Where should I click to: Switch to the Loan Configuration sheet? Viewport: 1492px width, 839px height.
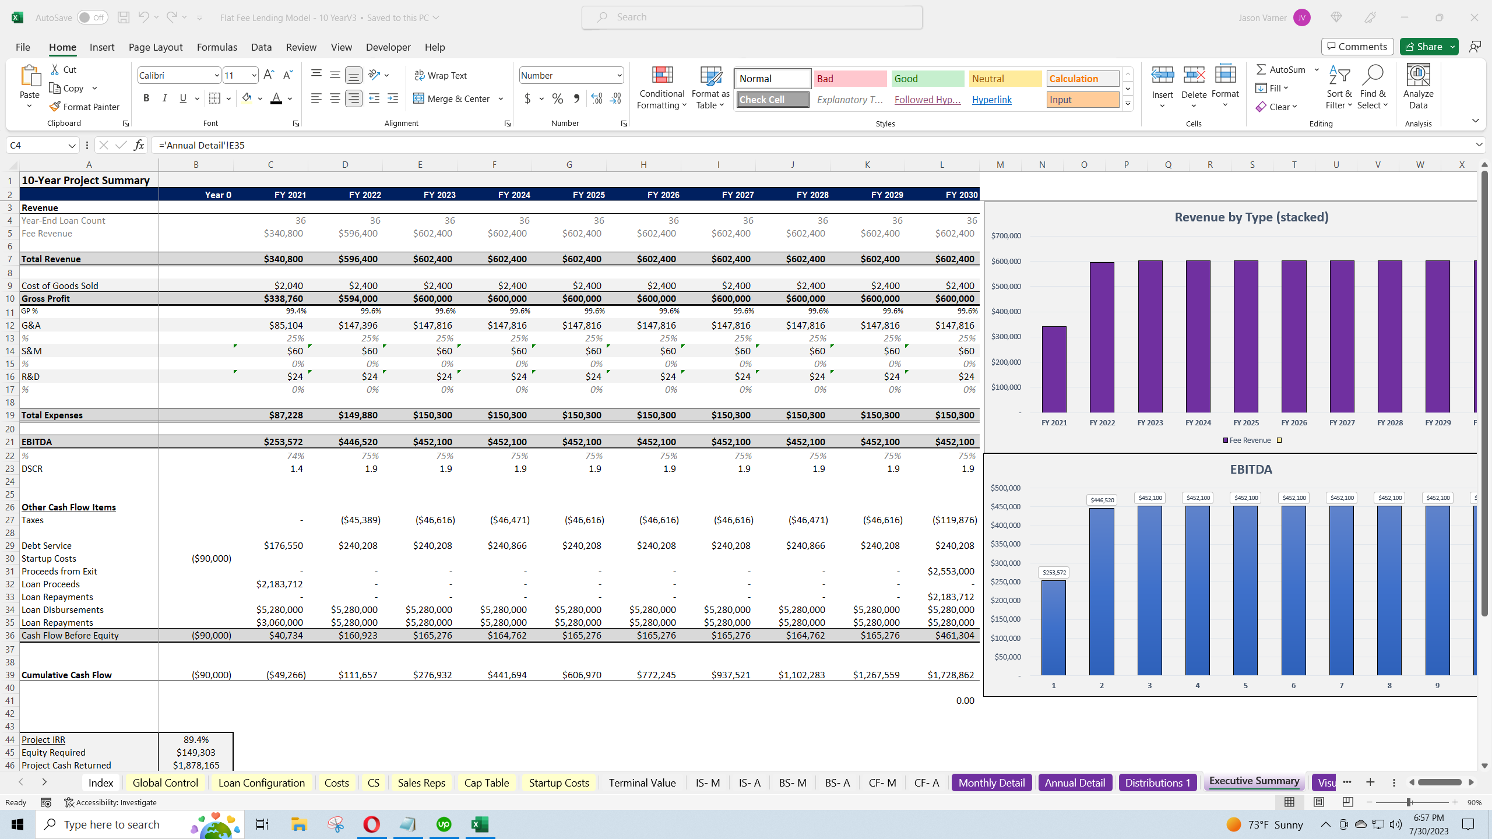(262, 782)
